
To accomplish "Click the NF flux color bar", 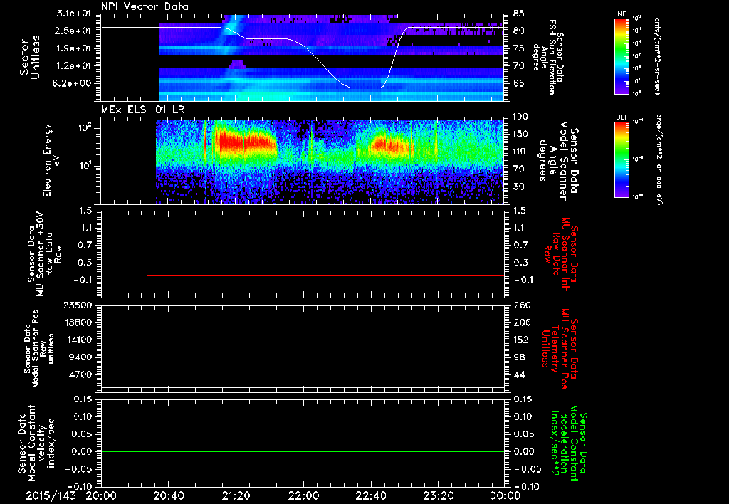I will click(622, 56).
